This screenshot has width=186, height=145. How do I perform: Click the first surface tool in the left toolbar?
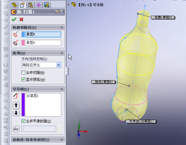[x=6, y=7]
